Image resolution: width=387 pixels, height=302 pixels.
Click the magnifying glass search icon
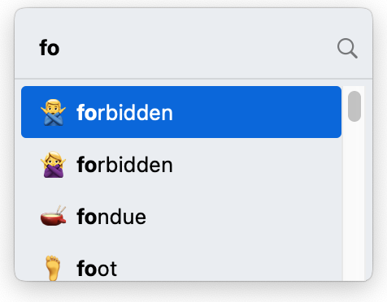[347, 49]
